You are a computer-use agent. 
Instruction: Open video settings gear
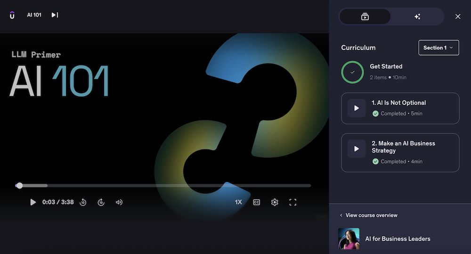[x=275, y=202]
